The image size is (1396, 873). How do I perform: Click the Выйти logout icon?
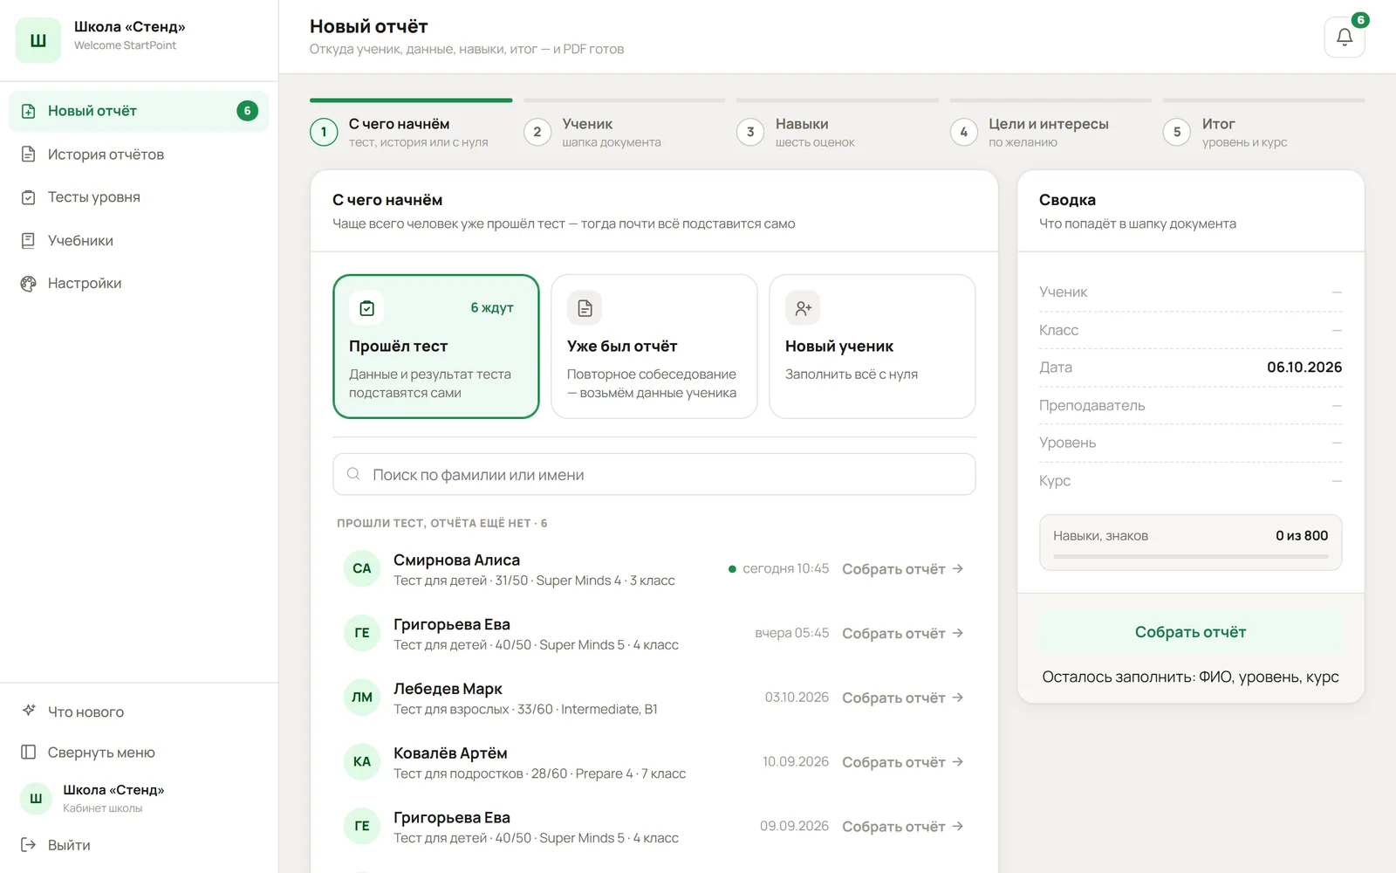(29, 845)
